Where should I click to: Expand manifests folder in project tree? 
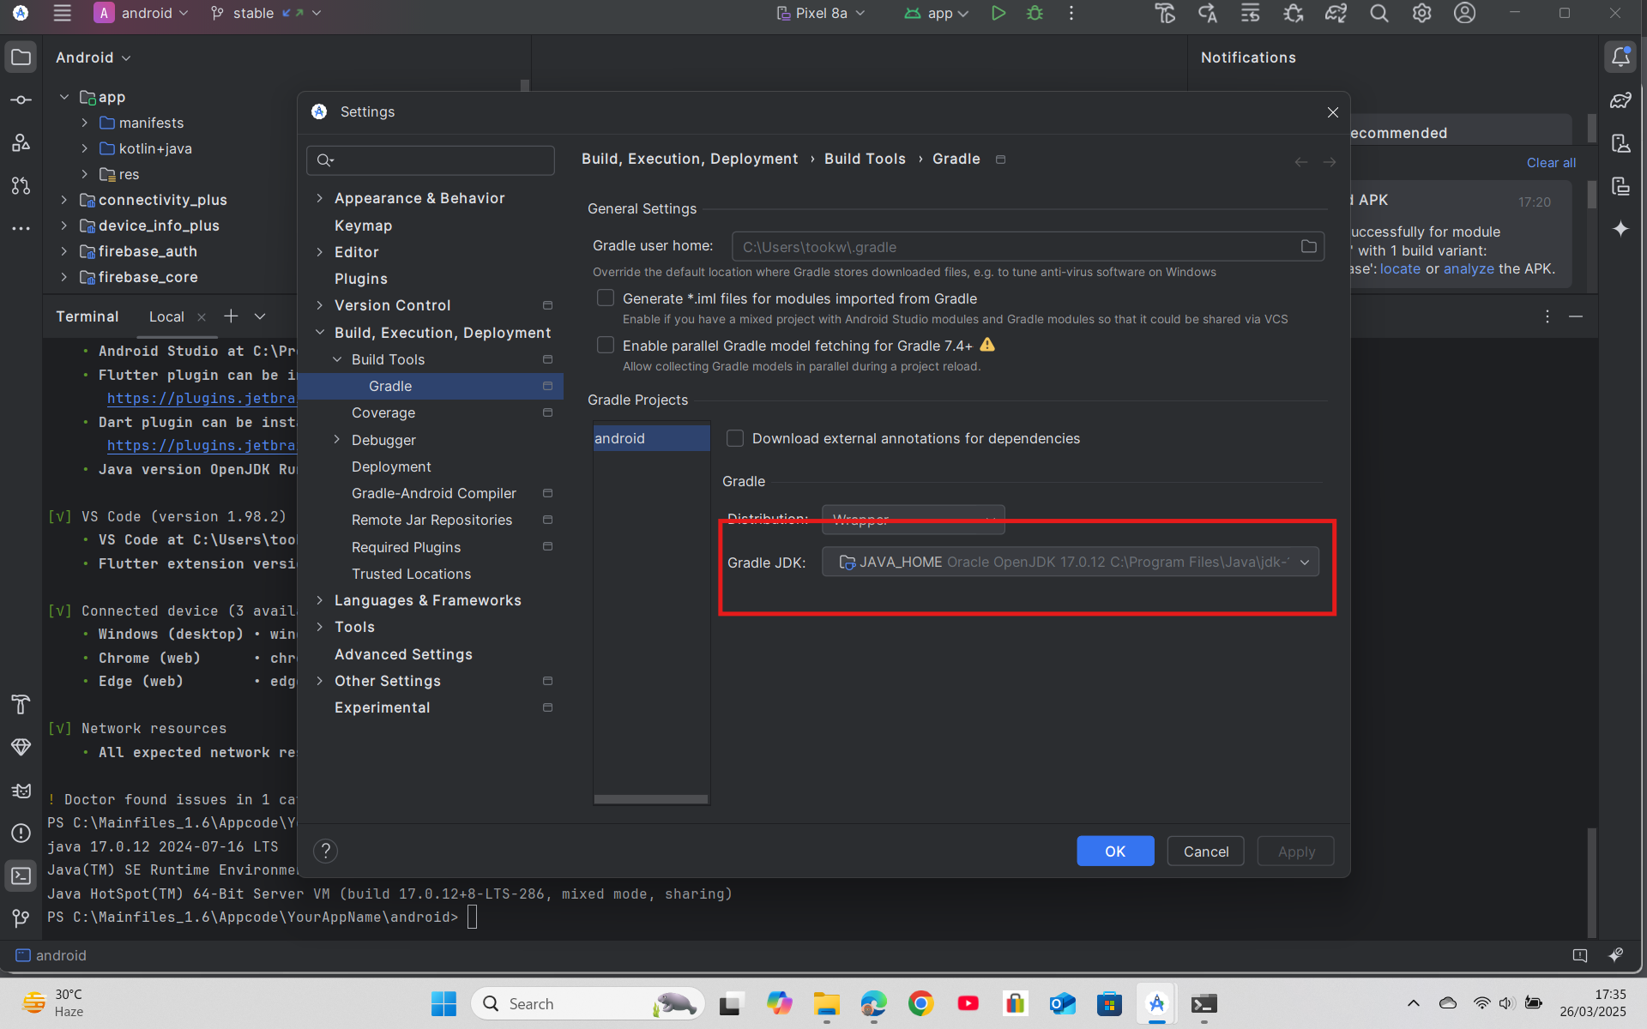(85, 123)
